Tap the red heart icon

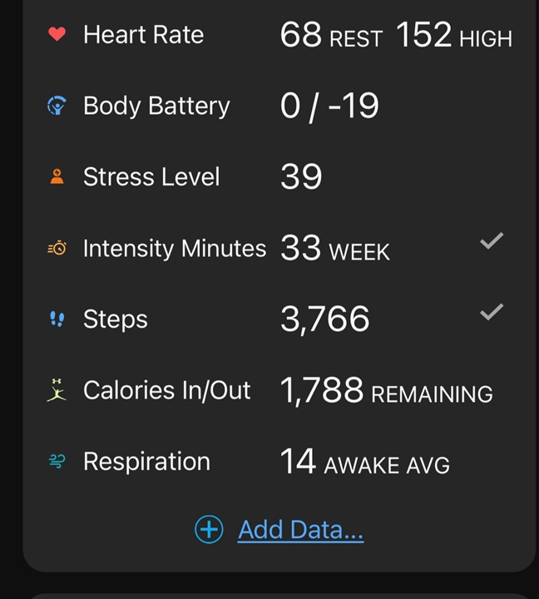(x=57, y=34)
